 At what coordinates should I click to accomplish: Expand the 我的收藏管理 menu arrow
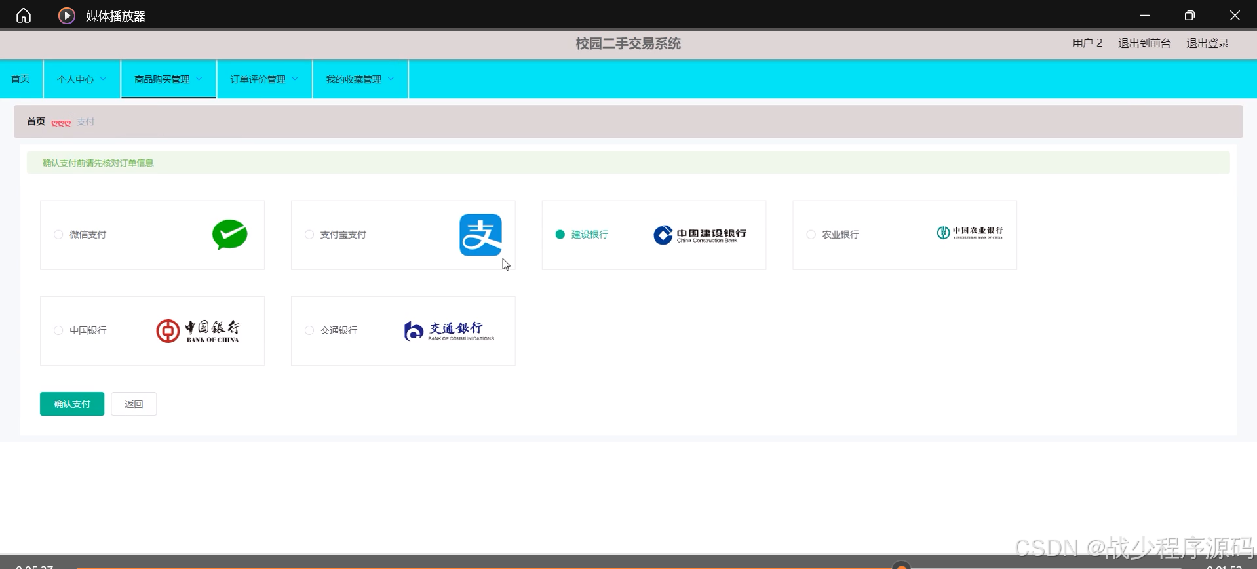click(x=391, y=79)
